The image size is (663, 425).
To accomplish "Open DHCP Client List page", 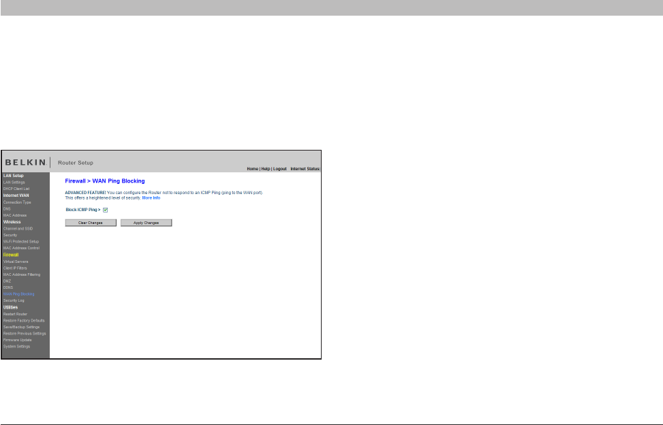I will tap(16, 189).
